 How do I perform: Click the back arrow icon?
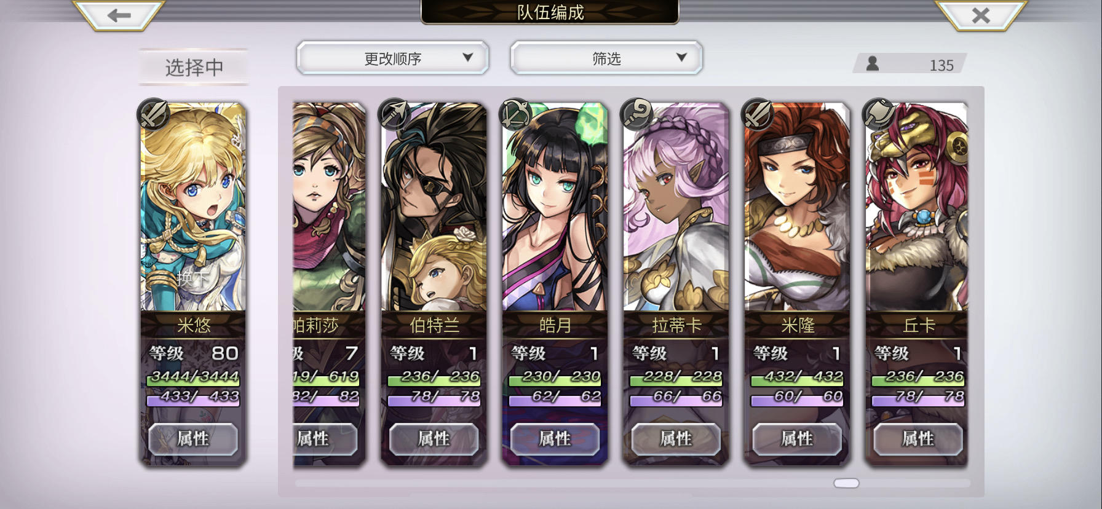point(119,15)
